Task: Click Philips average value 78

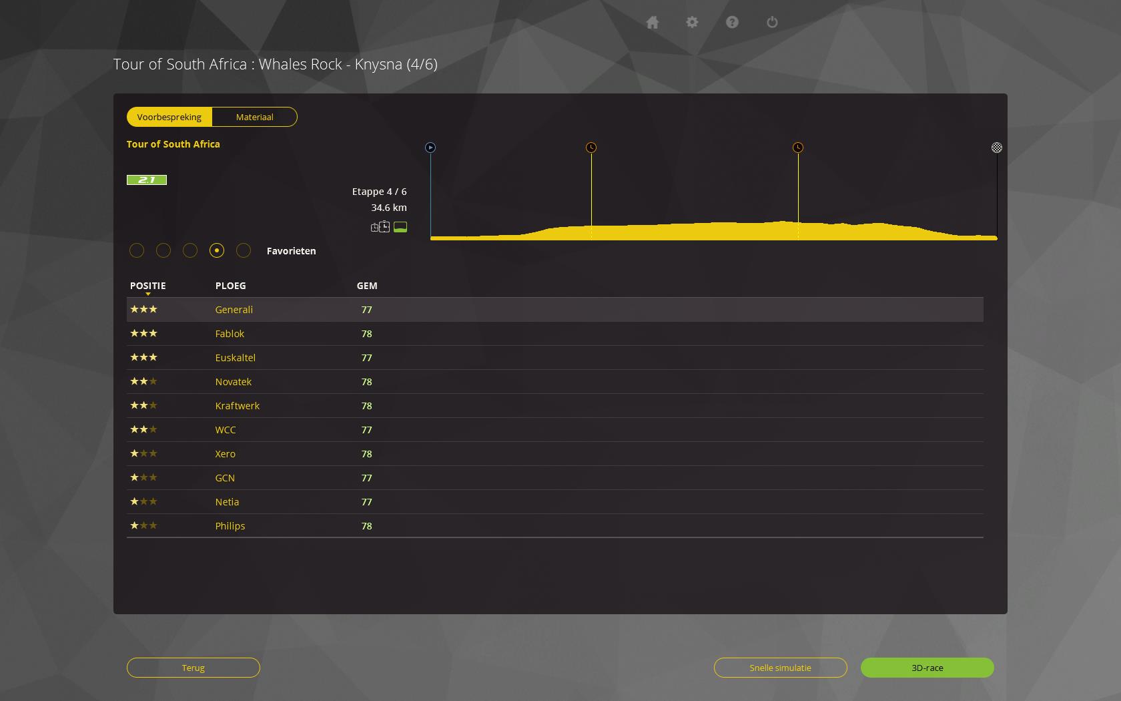Action: click(367, 526)
